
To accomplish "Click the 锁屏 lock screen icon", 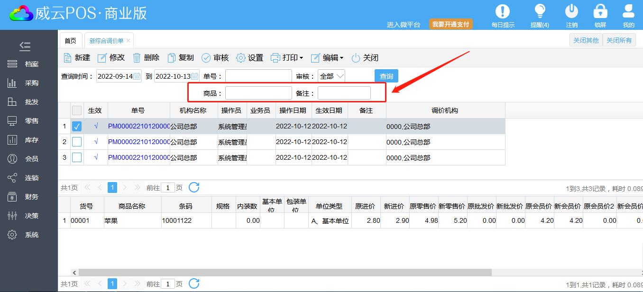I will pyautogui.click(x=600, y=11).
